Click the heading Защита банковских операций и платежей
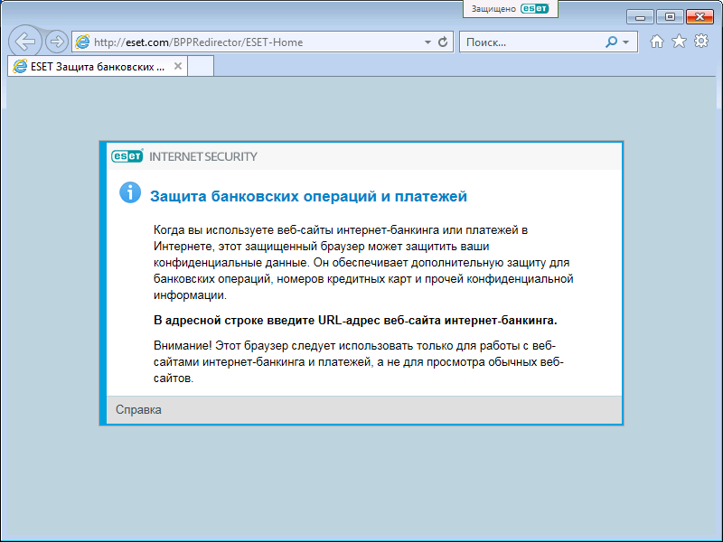Screen dimensions: 723x542 308,196
